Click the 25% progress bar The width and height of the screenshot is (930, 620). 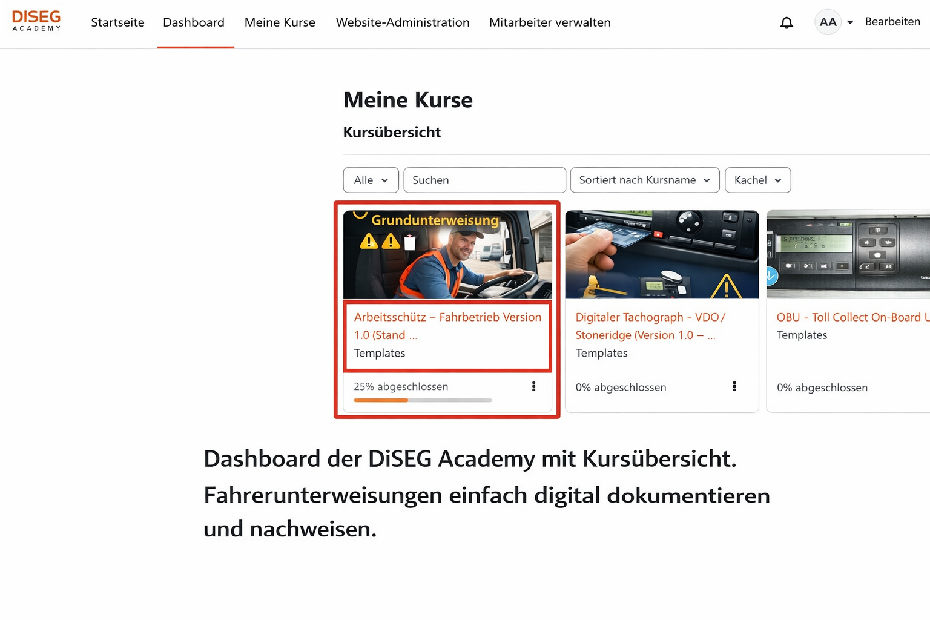[422, 400]
